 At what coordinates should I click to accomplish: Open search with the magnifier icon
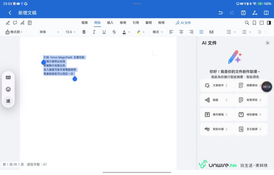point(247,23)
